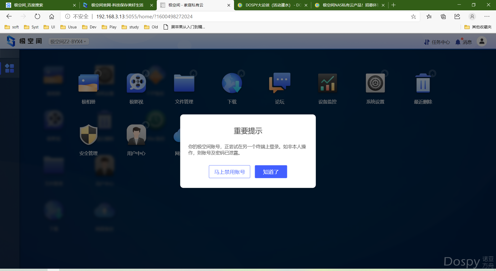Open 设备监控 device monitor icon
496x271 pixels.
click(327, 83)
